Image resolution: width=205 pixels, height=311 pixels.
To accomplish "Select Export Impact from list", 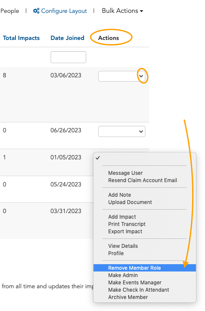I will coord(125,232).
